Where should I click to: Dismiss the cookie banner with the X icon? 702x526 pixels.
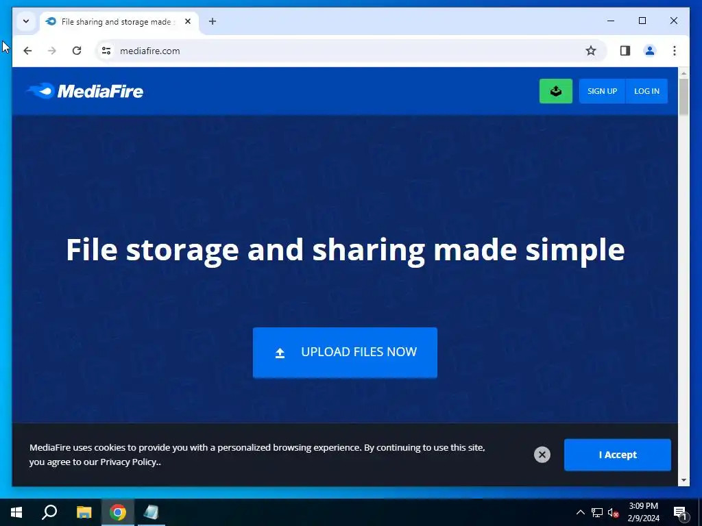(542, 455)
